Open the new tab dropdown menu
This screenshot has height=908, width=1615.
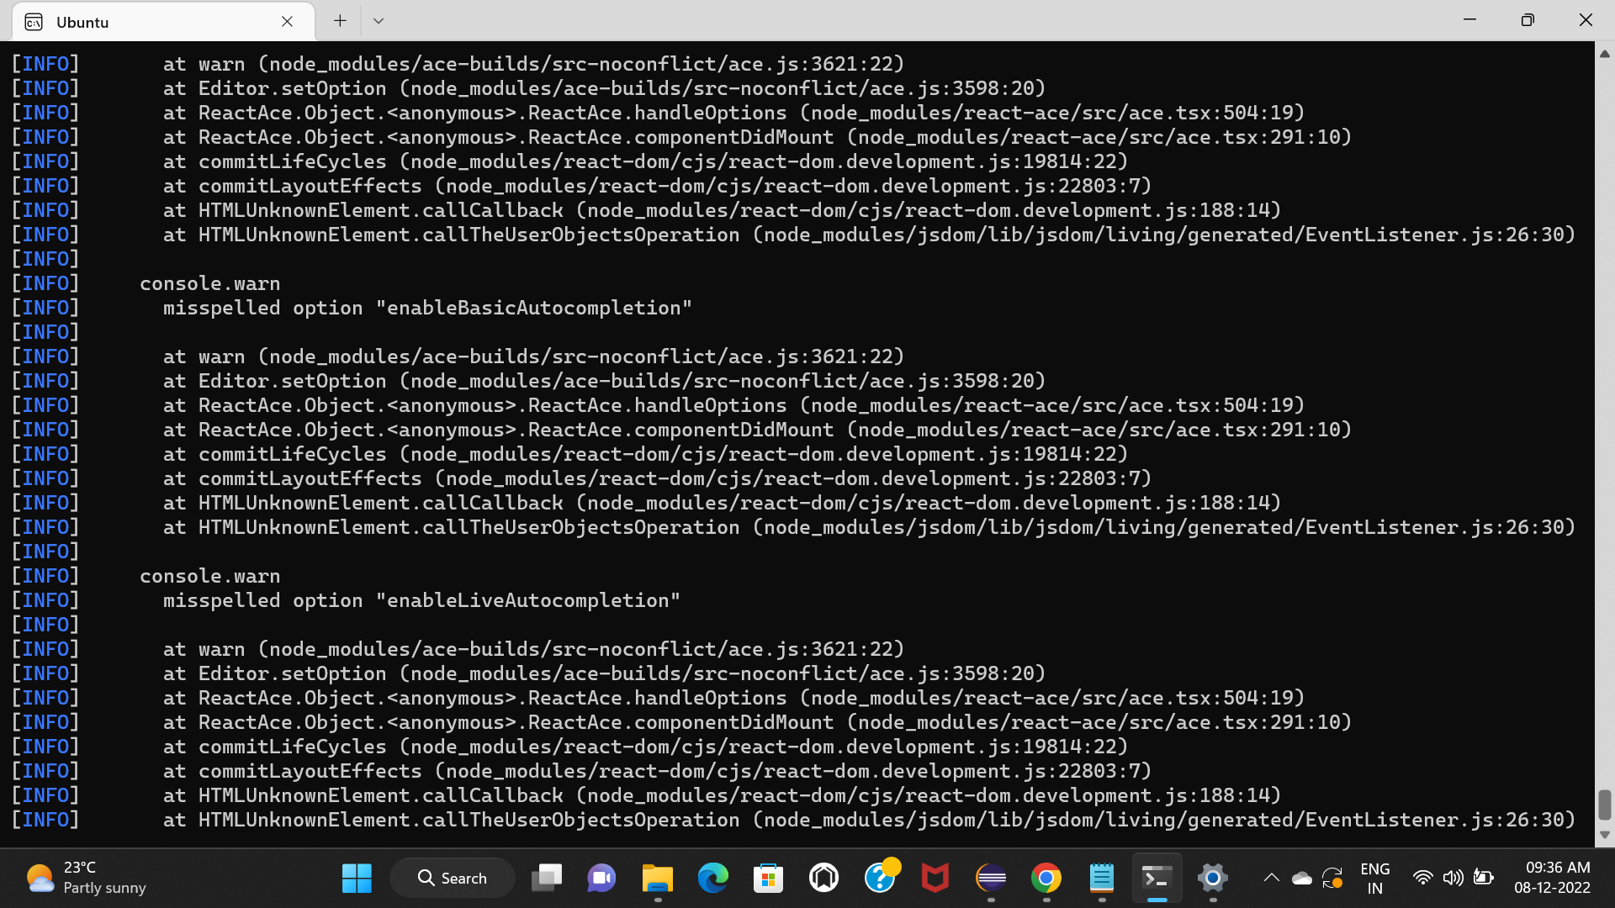coord(378,20)
